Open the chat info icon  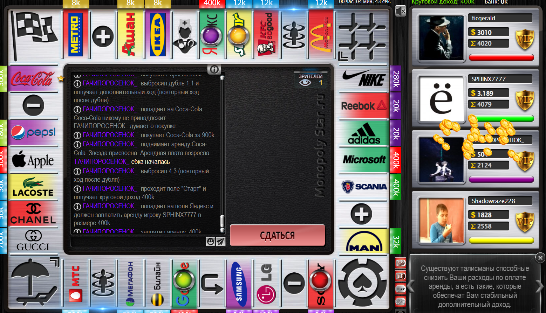(214, 69)
